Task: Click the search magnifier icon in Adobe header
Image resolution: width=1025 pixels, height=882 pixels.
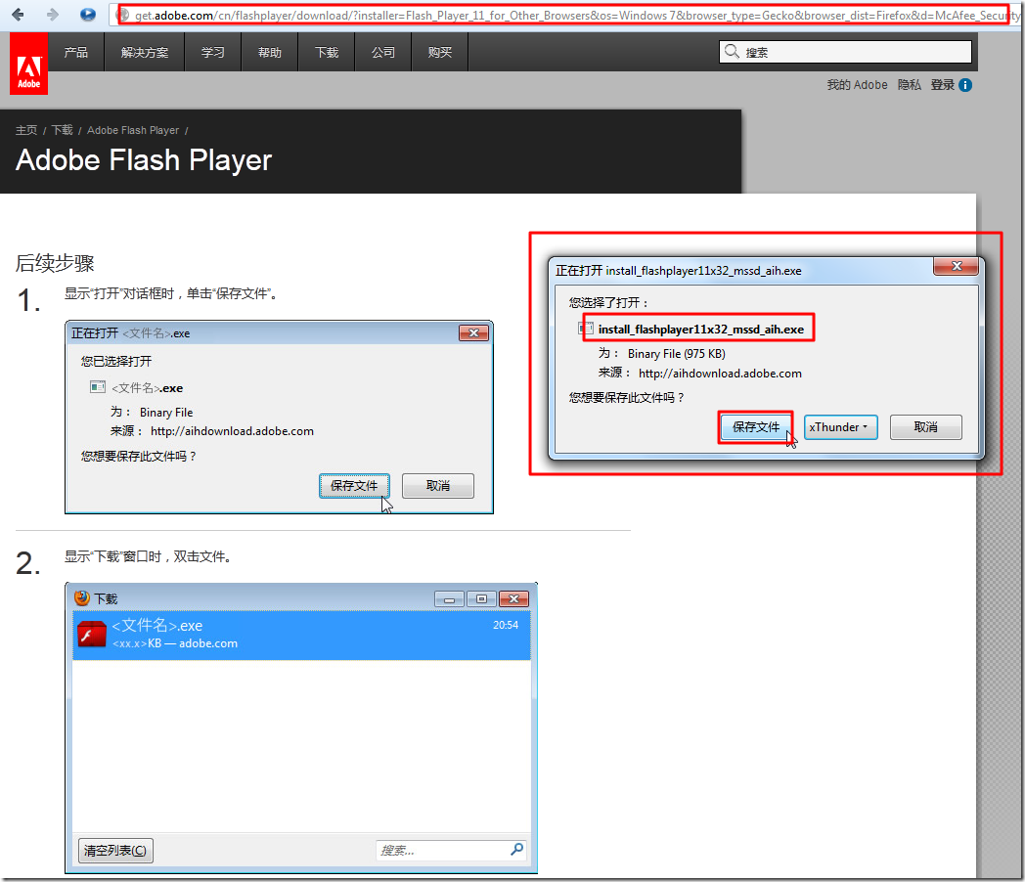Action: point(732,51)
